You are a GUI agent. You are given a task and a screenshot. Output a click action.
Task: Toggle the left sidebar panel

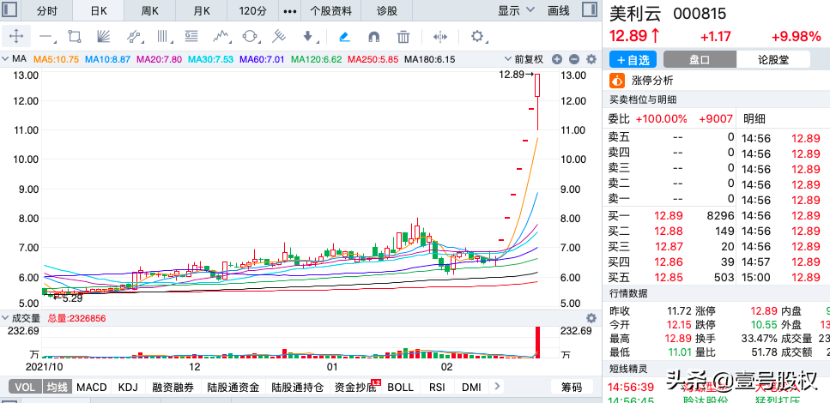click(11, 11)
